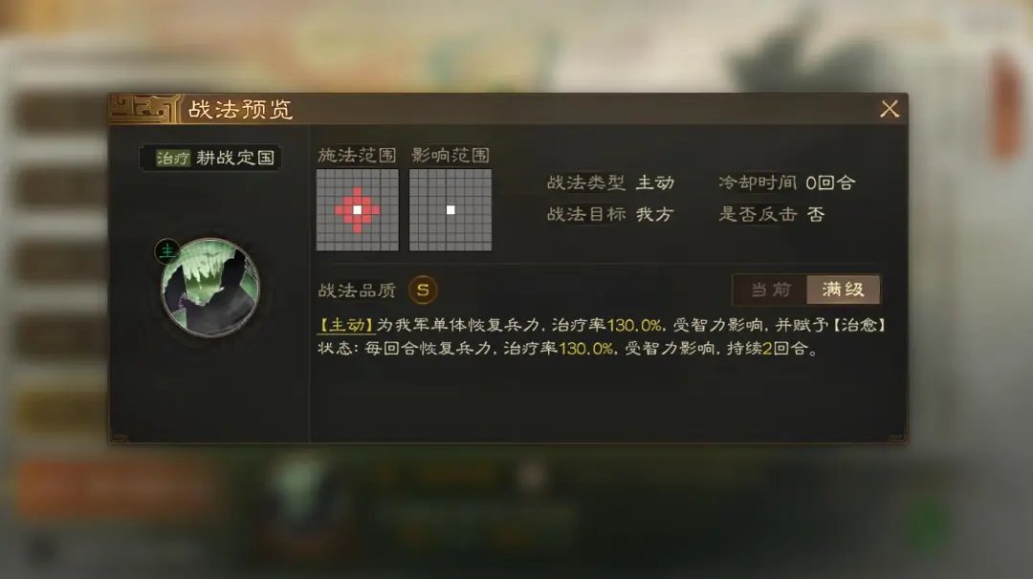
Task: Click the 施法范围 heading label
Action: click(x=357, y=156)
